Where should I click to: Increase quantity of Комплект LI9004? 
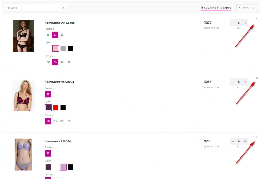(245, 141)
